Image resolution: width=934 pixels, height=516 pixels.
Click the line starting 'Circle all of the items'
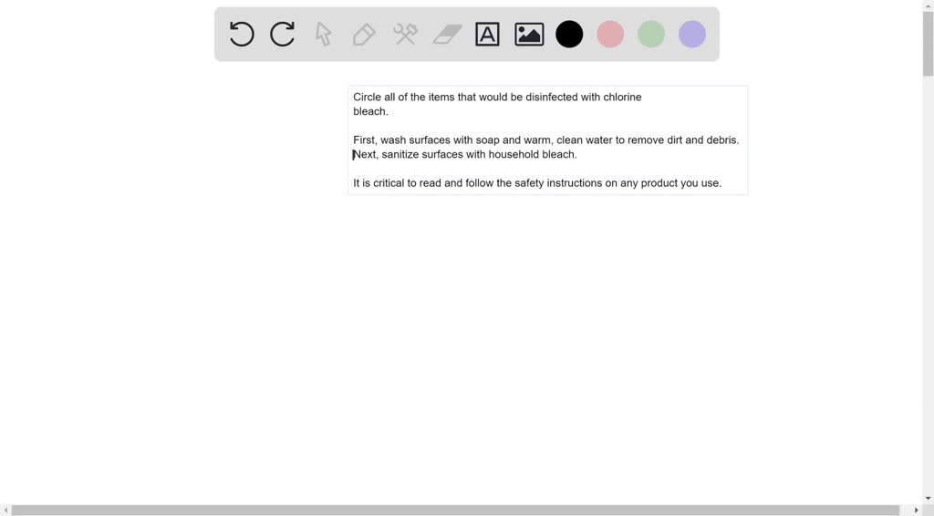tap(497, 97)
